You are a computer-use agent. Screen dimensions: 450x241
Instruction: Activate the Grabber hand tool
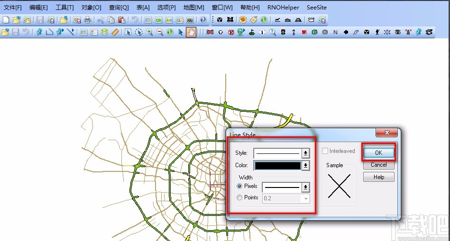tap(191, 32)
